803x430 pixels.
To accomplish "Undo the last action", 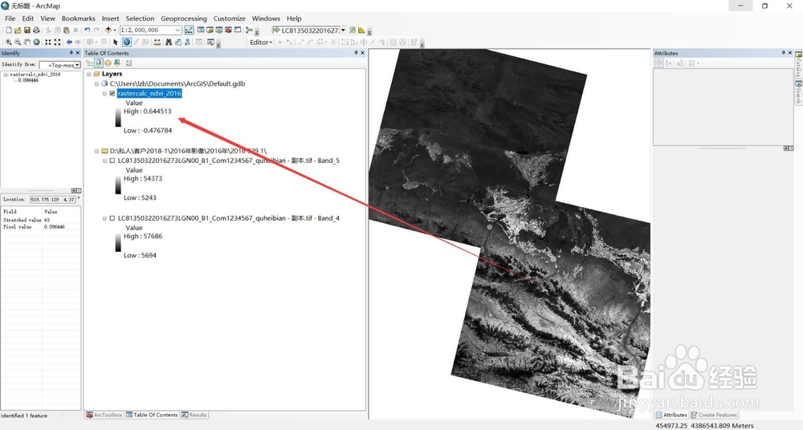I will pyautogui.click(x=87, y=30).
